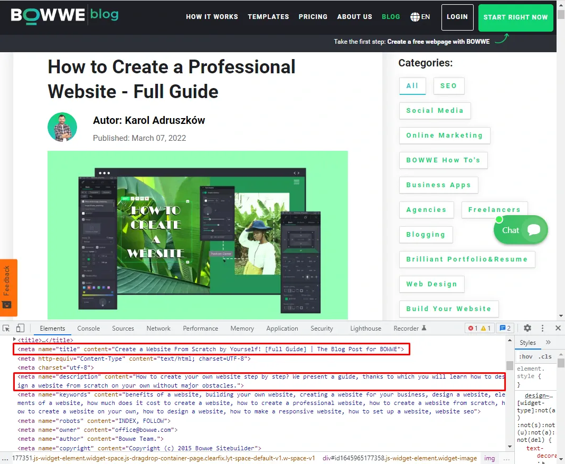Select the All category
This screenshot has height=464, width=565.
[x=412, y=86]
